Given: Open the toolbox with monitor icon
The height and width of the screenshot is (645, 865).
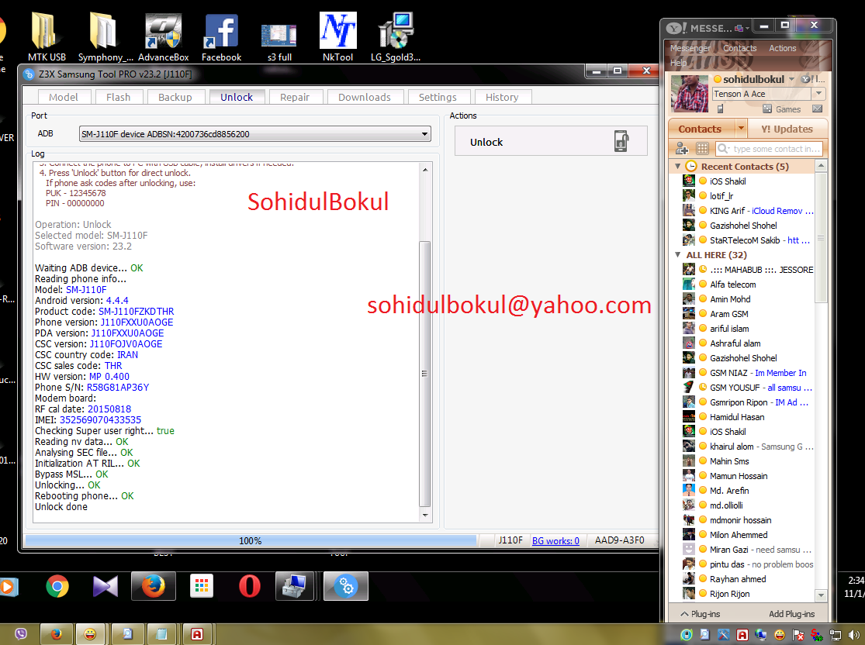Looking at the screenshot, I should click(x=295, y=585).
